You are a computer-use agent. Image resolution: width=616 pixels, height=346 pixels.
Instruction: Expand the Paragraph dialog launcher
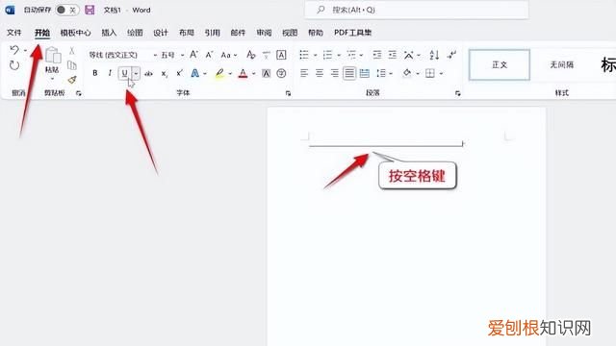click(458, 93)
